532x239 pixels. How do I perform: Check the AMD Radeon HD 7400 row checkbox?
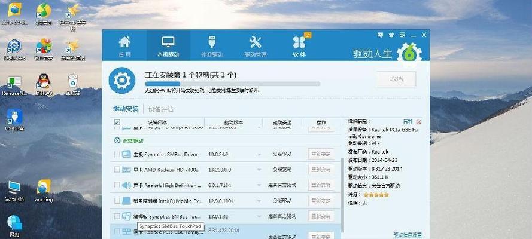[x=117, y=169]
